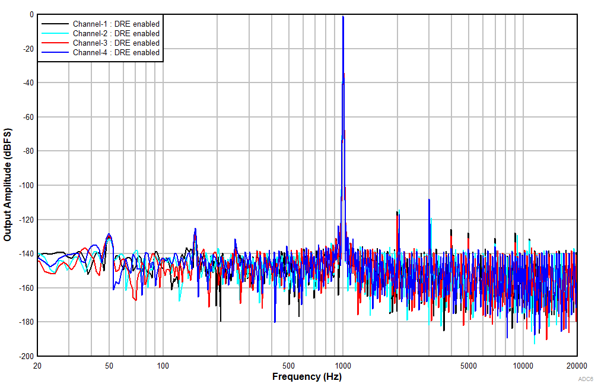
Task: Select the Channel-3 red line color key
Action: point(54,43)
